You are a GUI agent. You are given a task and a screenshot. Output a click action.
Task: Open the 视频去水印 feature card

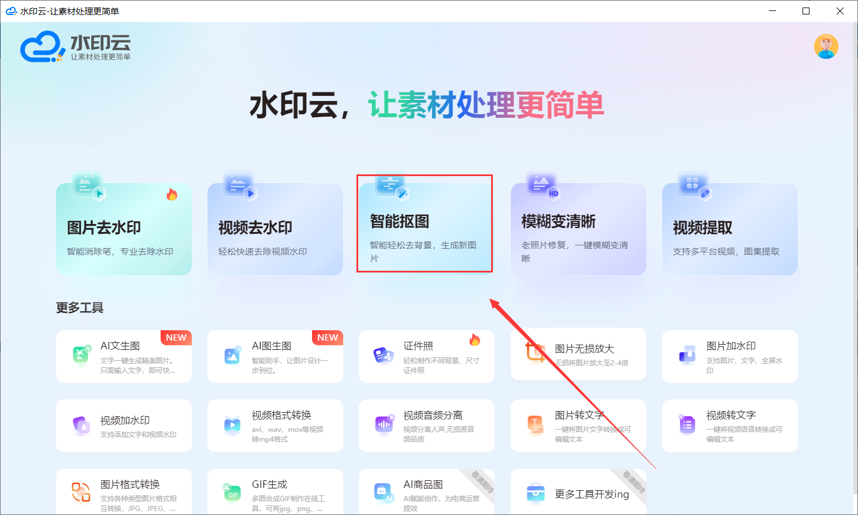[x=275, y=229]
